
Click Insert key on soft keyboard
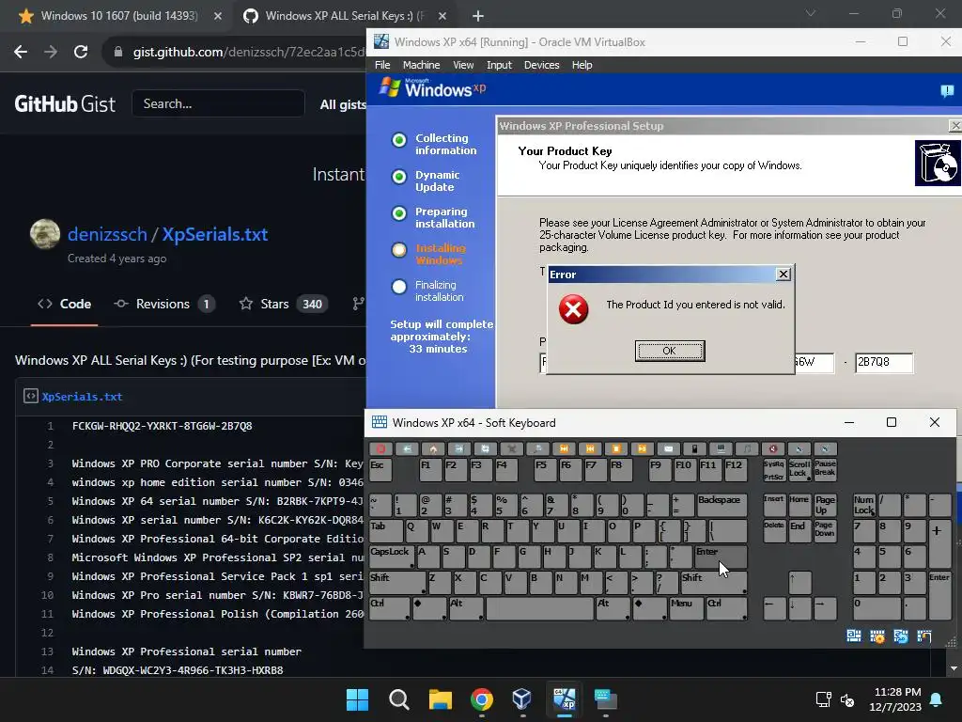[x=774, y=505]
